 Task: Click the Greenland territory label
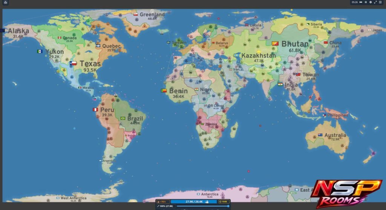[x=152, y=15]
